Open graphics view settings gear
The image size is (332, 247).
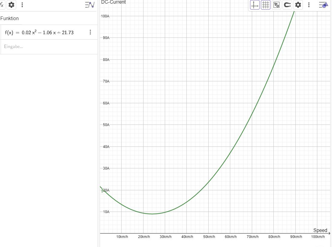[298, 5]
